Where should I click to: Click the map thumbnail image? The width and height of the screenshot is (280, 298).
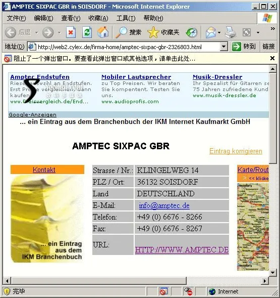coord(253,227)
